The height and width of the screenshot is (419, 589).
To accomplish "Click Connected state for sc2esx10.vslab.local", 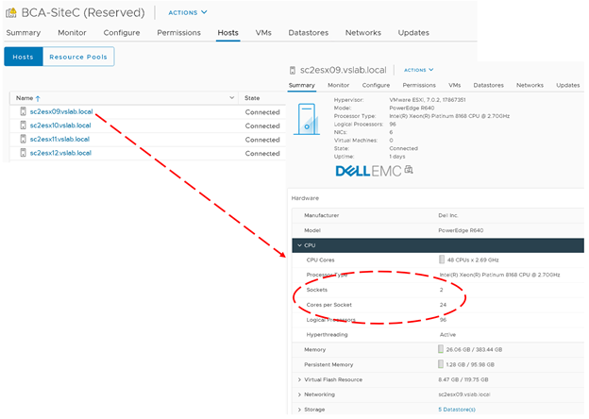I will point(262,126).
